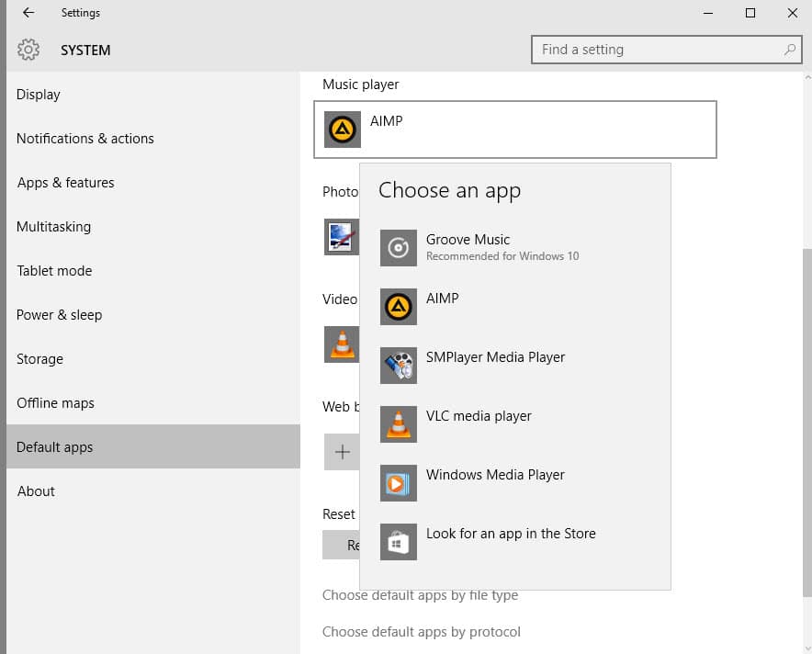Click the plus to choose a default web browser
Image resolution: width=812 pixels, height=654 pixels.
click(x=342, y=452)
